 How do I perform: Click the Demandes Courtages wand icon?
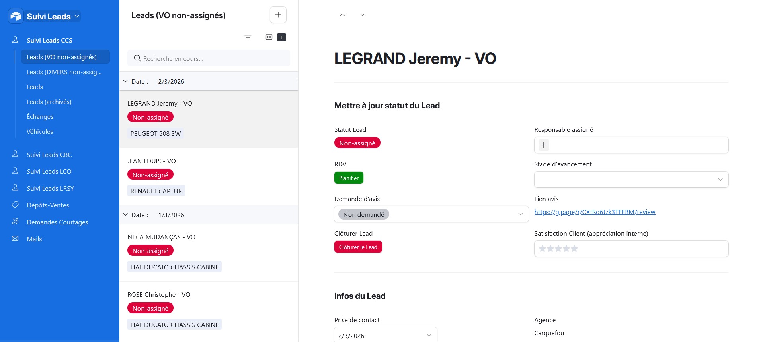tap(16, 222)
